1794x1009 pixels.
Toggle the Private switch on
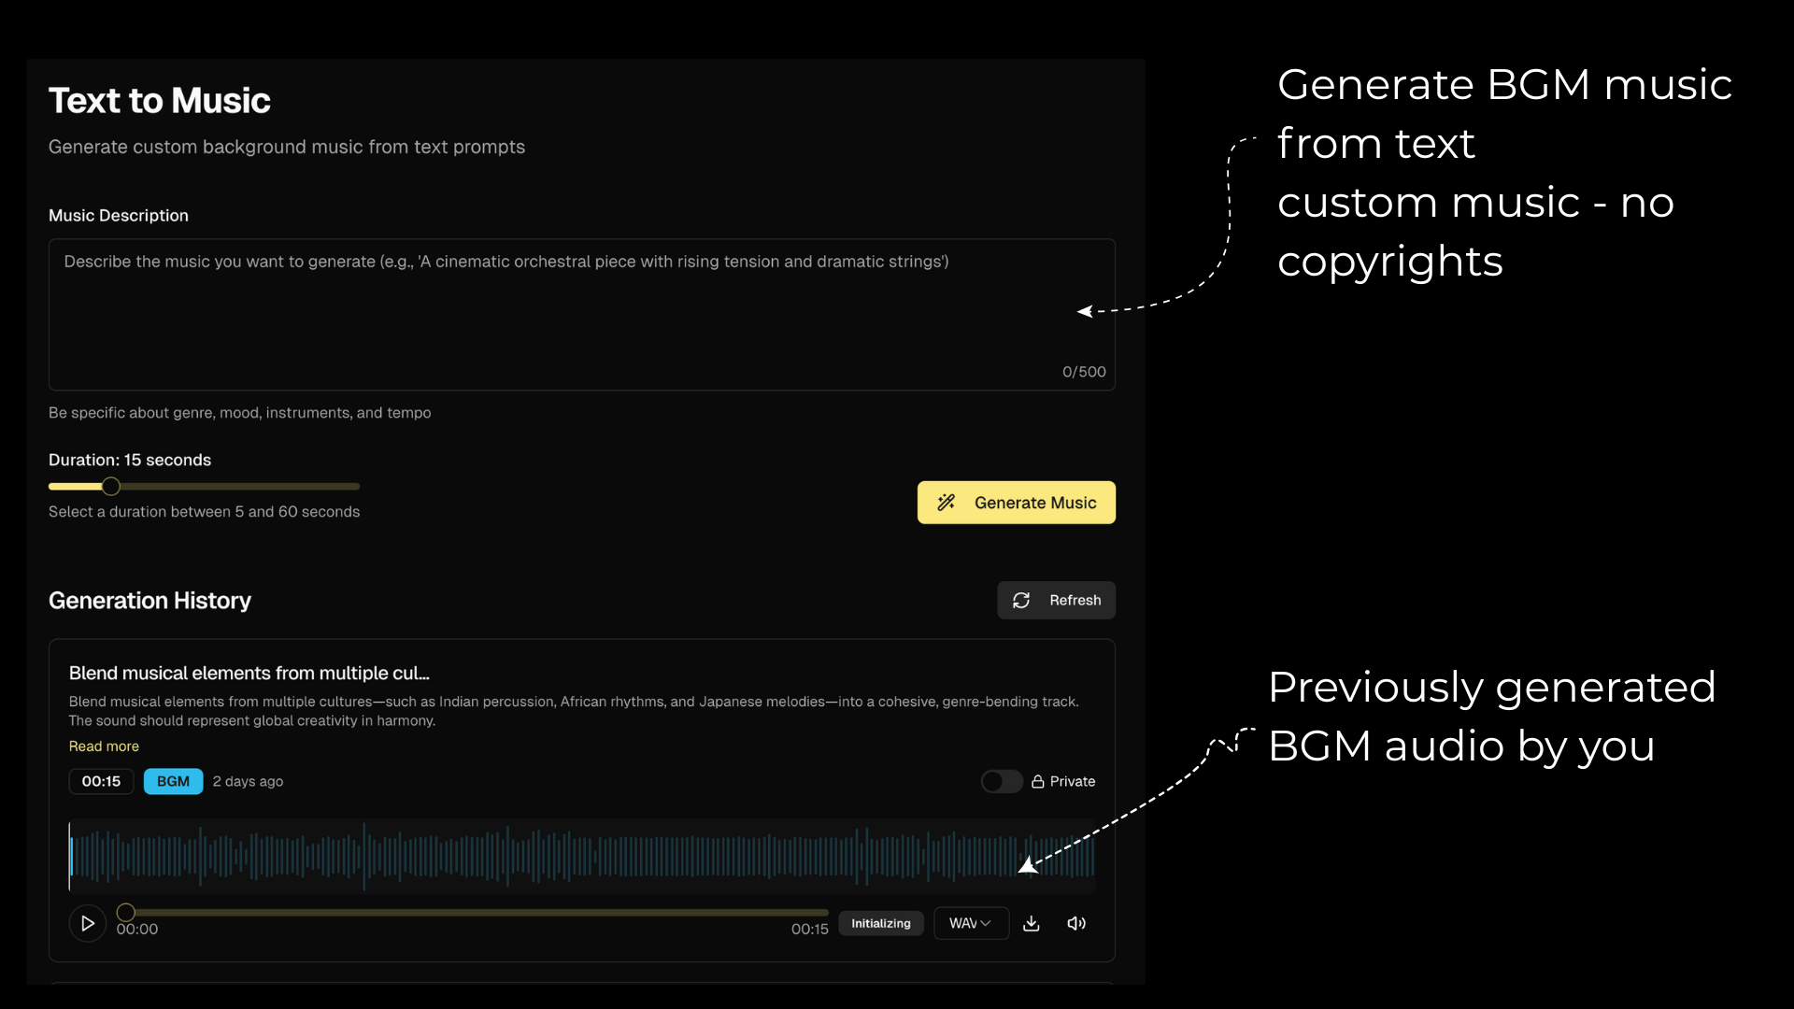1001,781
